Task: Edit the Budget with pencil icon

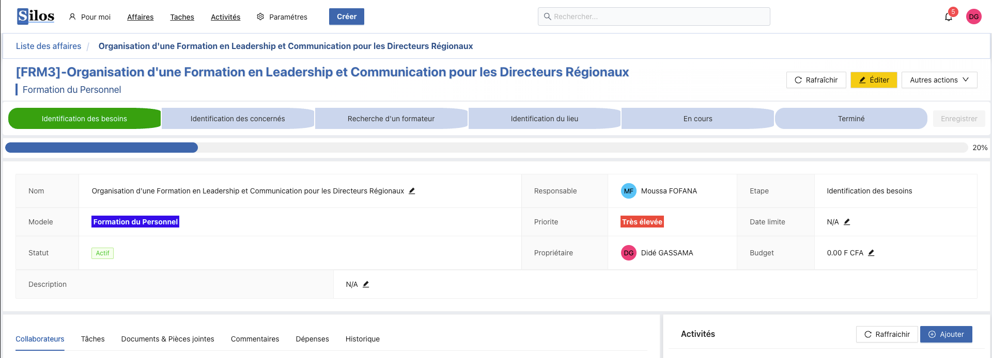Action: coord(871,253)
